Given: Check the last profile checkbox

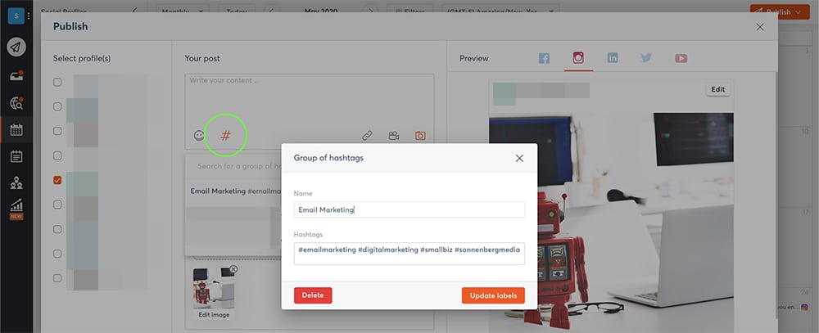Looking at the screenshot, I should (57, 278).
